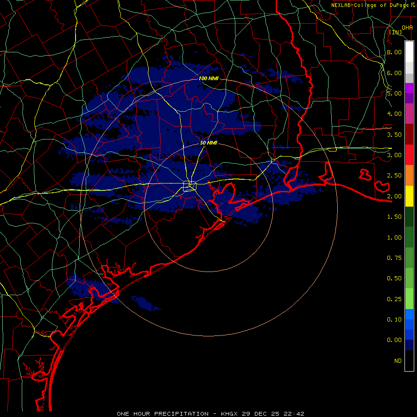Select the magenta legend swatch near 5.00

pyautogui.click(x=409, y=88)
